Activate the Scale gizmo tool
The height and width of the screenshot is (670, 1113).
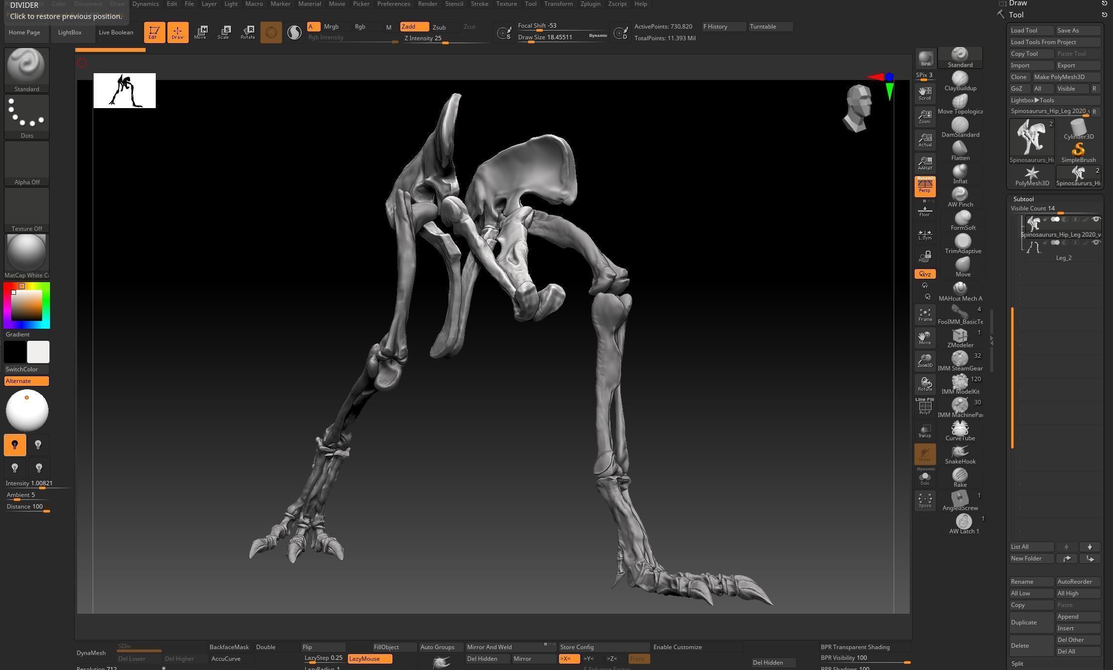[224, 32]
